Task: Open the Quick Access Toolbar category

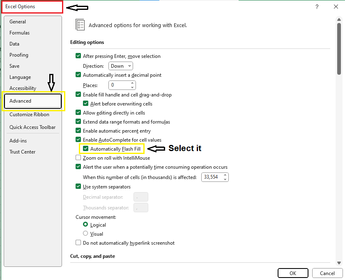Action: (32, 127)
